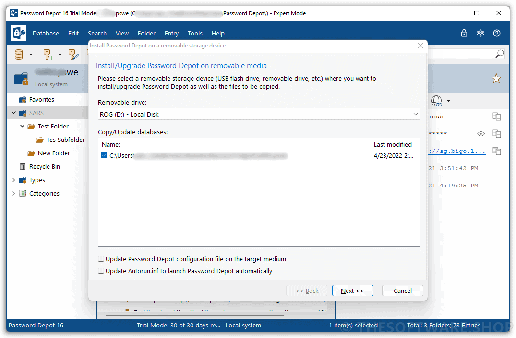Open the Edit menu
This screenshot has width=516, height=338.
coord(73,33)
